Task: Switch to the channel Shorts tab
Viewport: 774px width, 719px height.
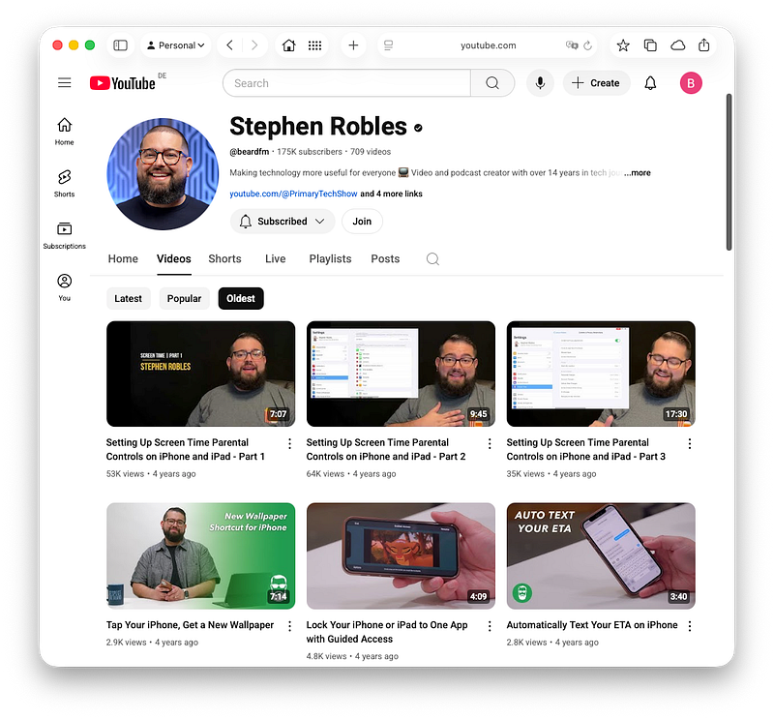Action: pos(224,258)
